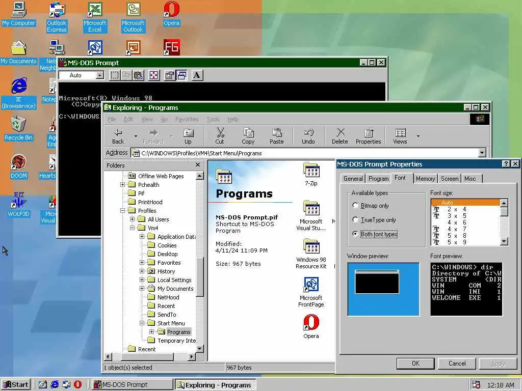The width and height of the screenshot is (522, 391).
Task: Select the Bitmap only radio button
Action: tap(355, 206)
